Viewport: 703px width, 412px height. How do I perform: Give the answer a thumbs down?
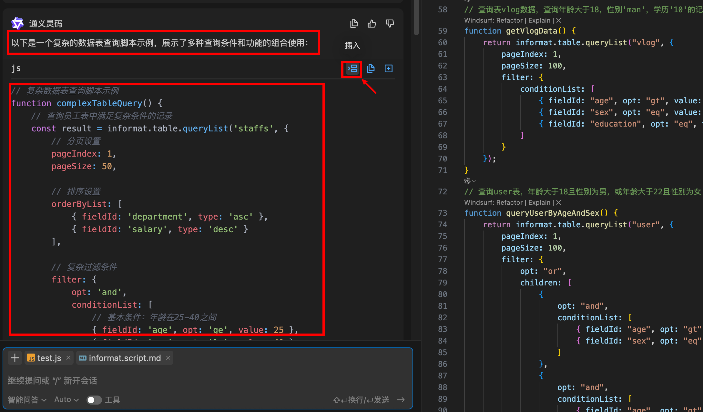click(390, 24)
